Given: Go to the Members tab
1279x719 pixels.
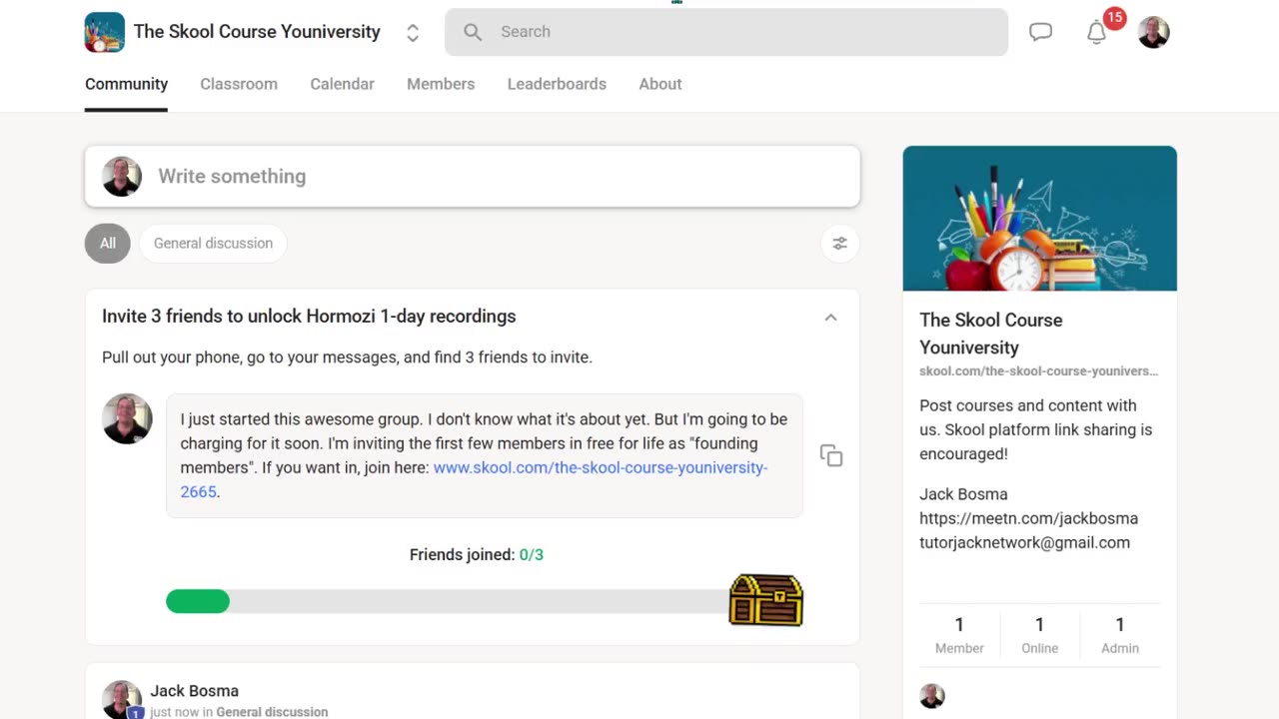Looking at the screenshot, I should [441, 84].
